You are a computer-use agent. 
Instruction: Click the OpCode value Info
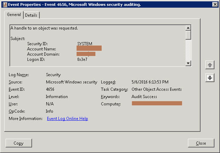click(x=49, y=111)
